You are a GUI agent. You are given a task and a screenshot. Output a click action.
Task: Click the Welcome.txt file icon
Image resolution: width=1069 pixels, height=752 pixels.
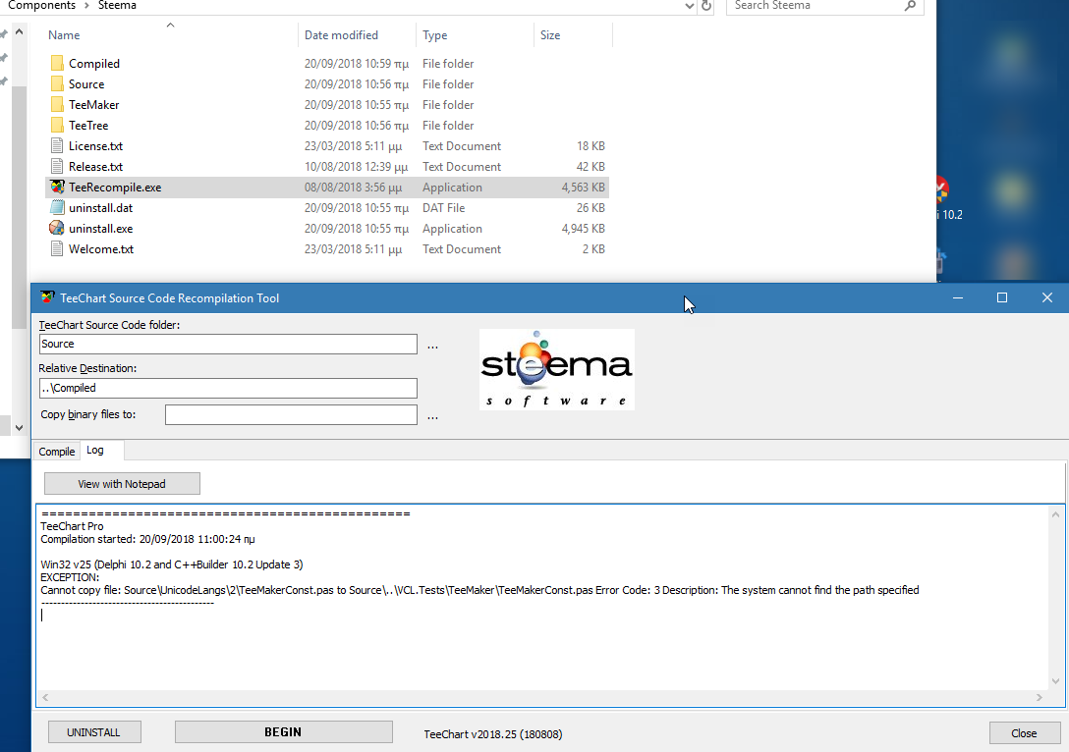pyautogui.click(x=57, y=248)
